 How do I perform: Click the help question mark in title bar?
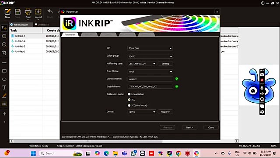point(262,3)
